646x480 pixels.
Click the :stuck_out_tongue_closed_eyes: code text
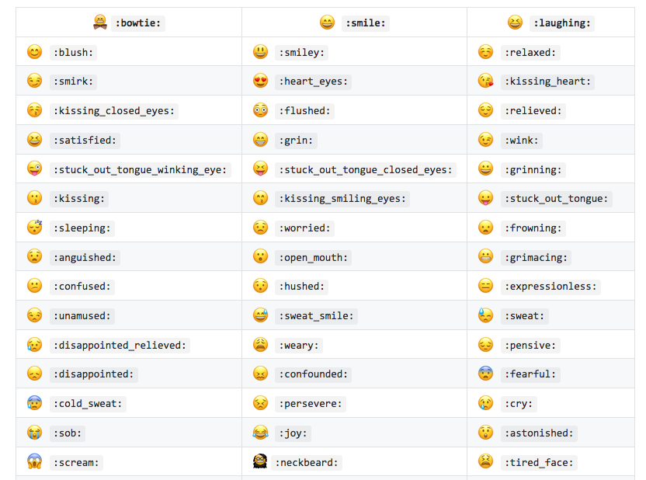[365, 169]
